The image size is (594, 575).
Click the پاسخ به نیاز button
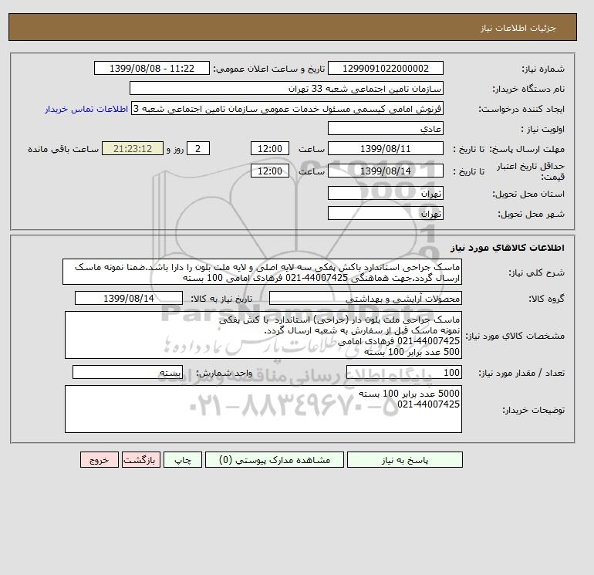point(404,460)
